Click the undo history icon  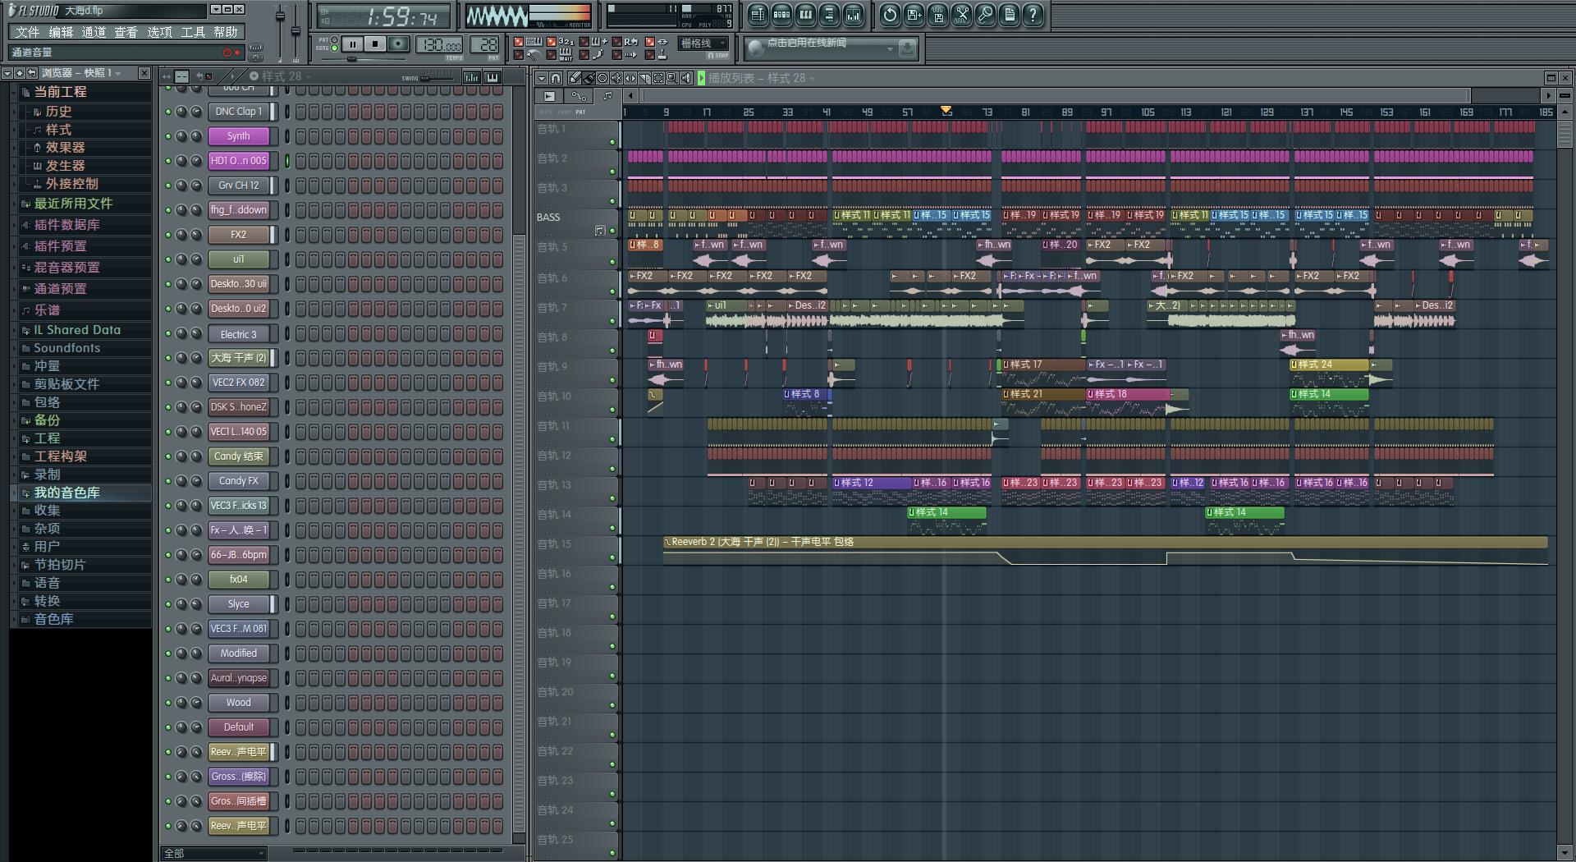point(890,14)
